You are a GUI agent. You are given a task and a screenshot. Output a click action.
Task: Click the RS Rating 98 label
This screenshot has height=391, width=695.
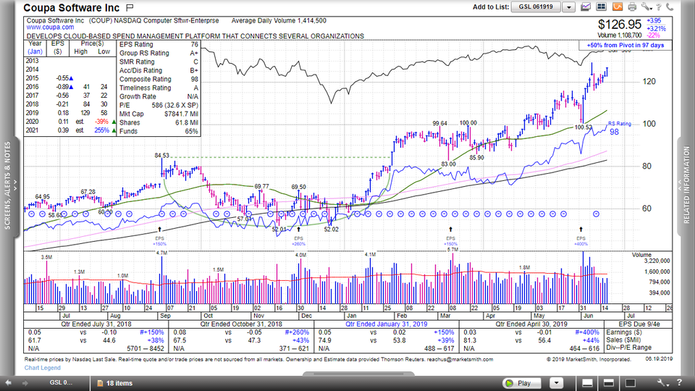(619, 128)
